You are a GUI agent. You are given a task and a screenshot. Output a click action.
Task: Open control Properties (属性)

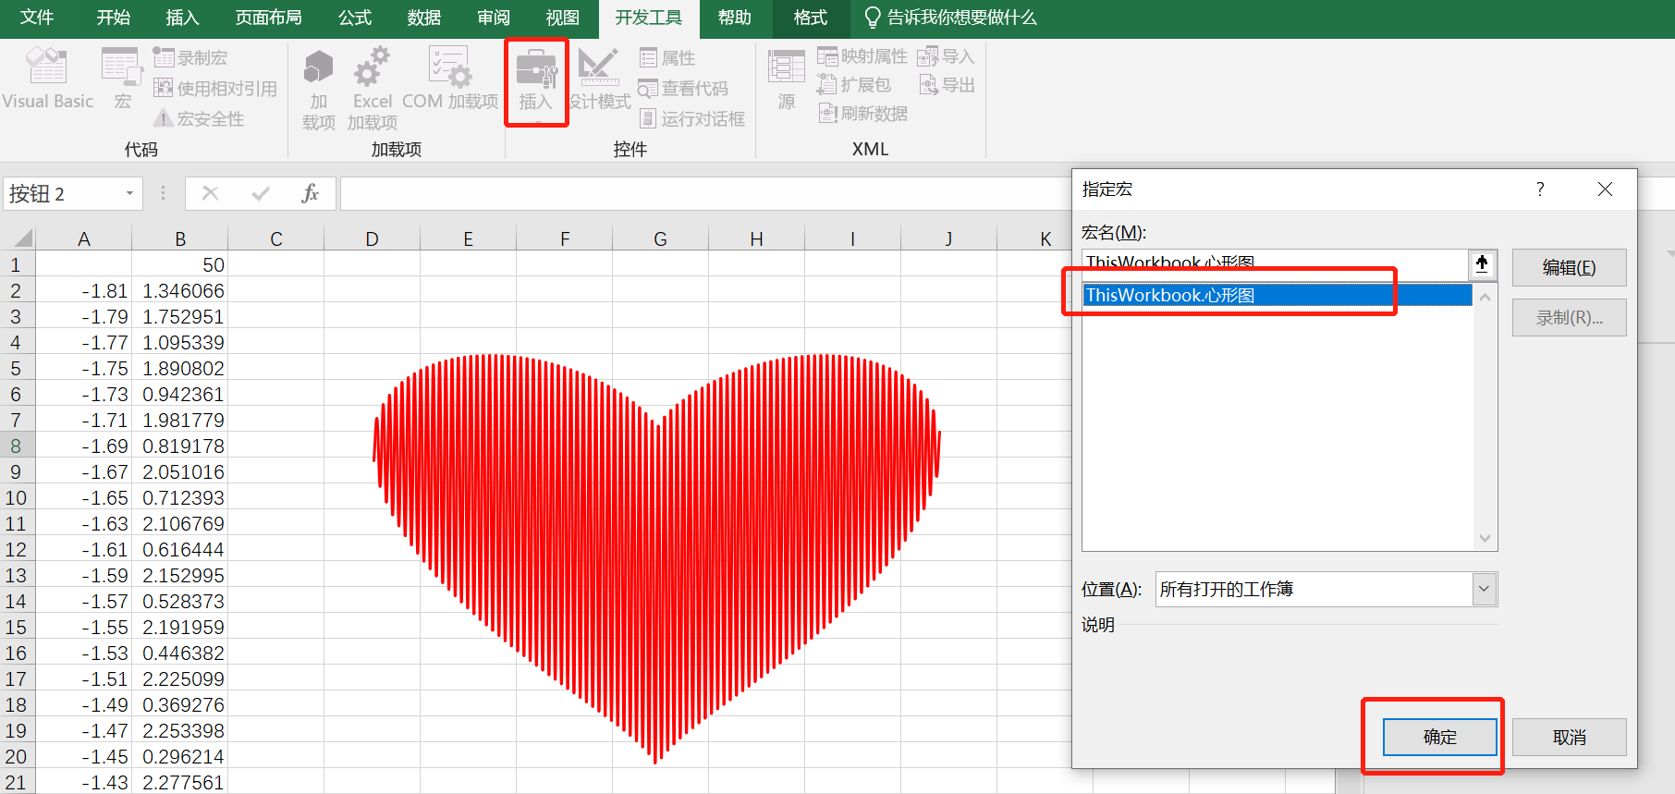pyautogui.click(x=667, y=57)
